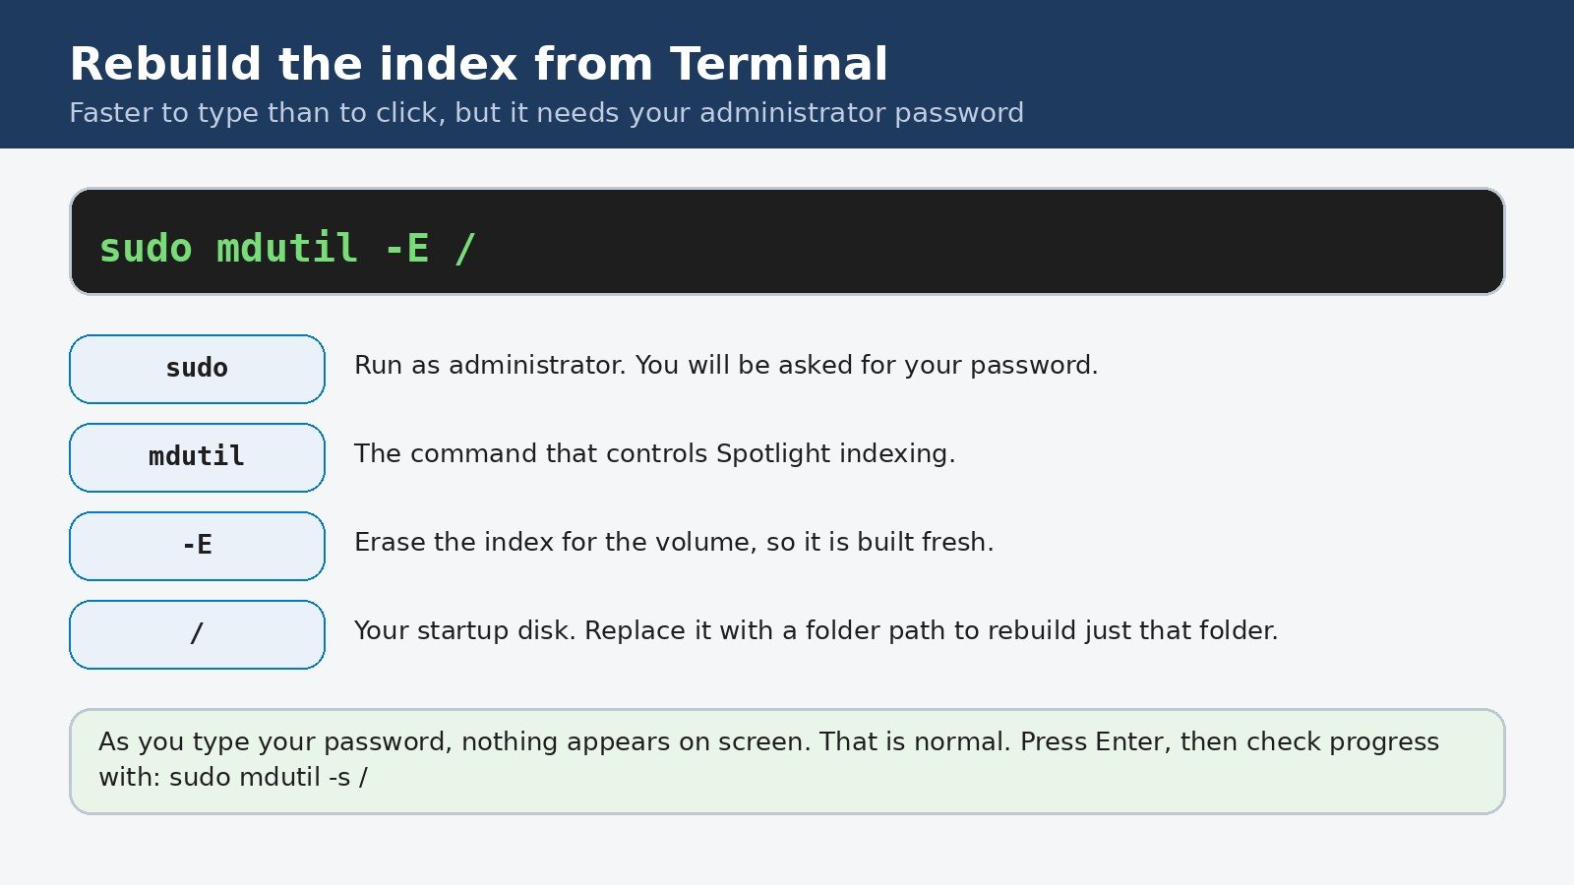Click the "Rebuild the index from Terminal" title
This screenshot has width=1574, height=885.
point(479,65)
